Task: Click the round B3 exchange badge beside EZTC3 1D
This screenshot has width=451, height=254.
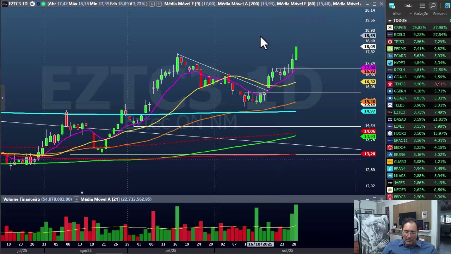Action: coord(32,4)
